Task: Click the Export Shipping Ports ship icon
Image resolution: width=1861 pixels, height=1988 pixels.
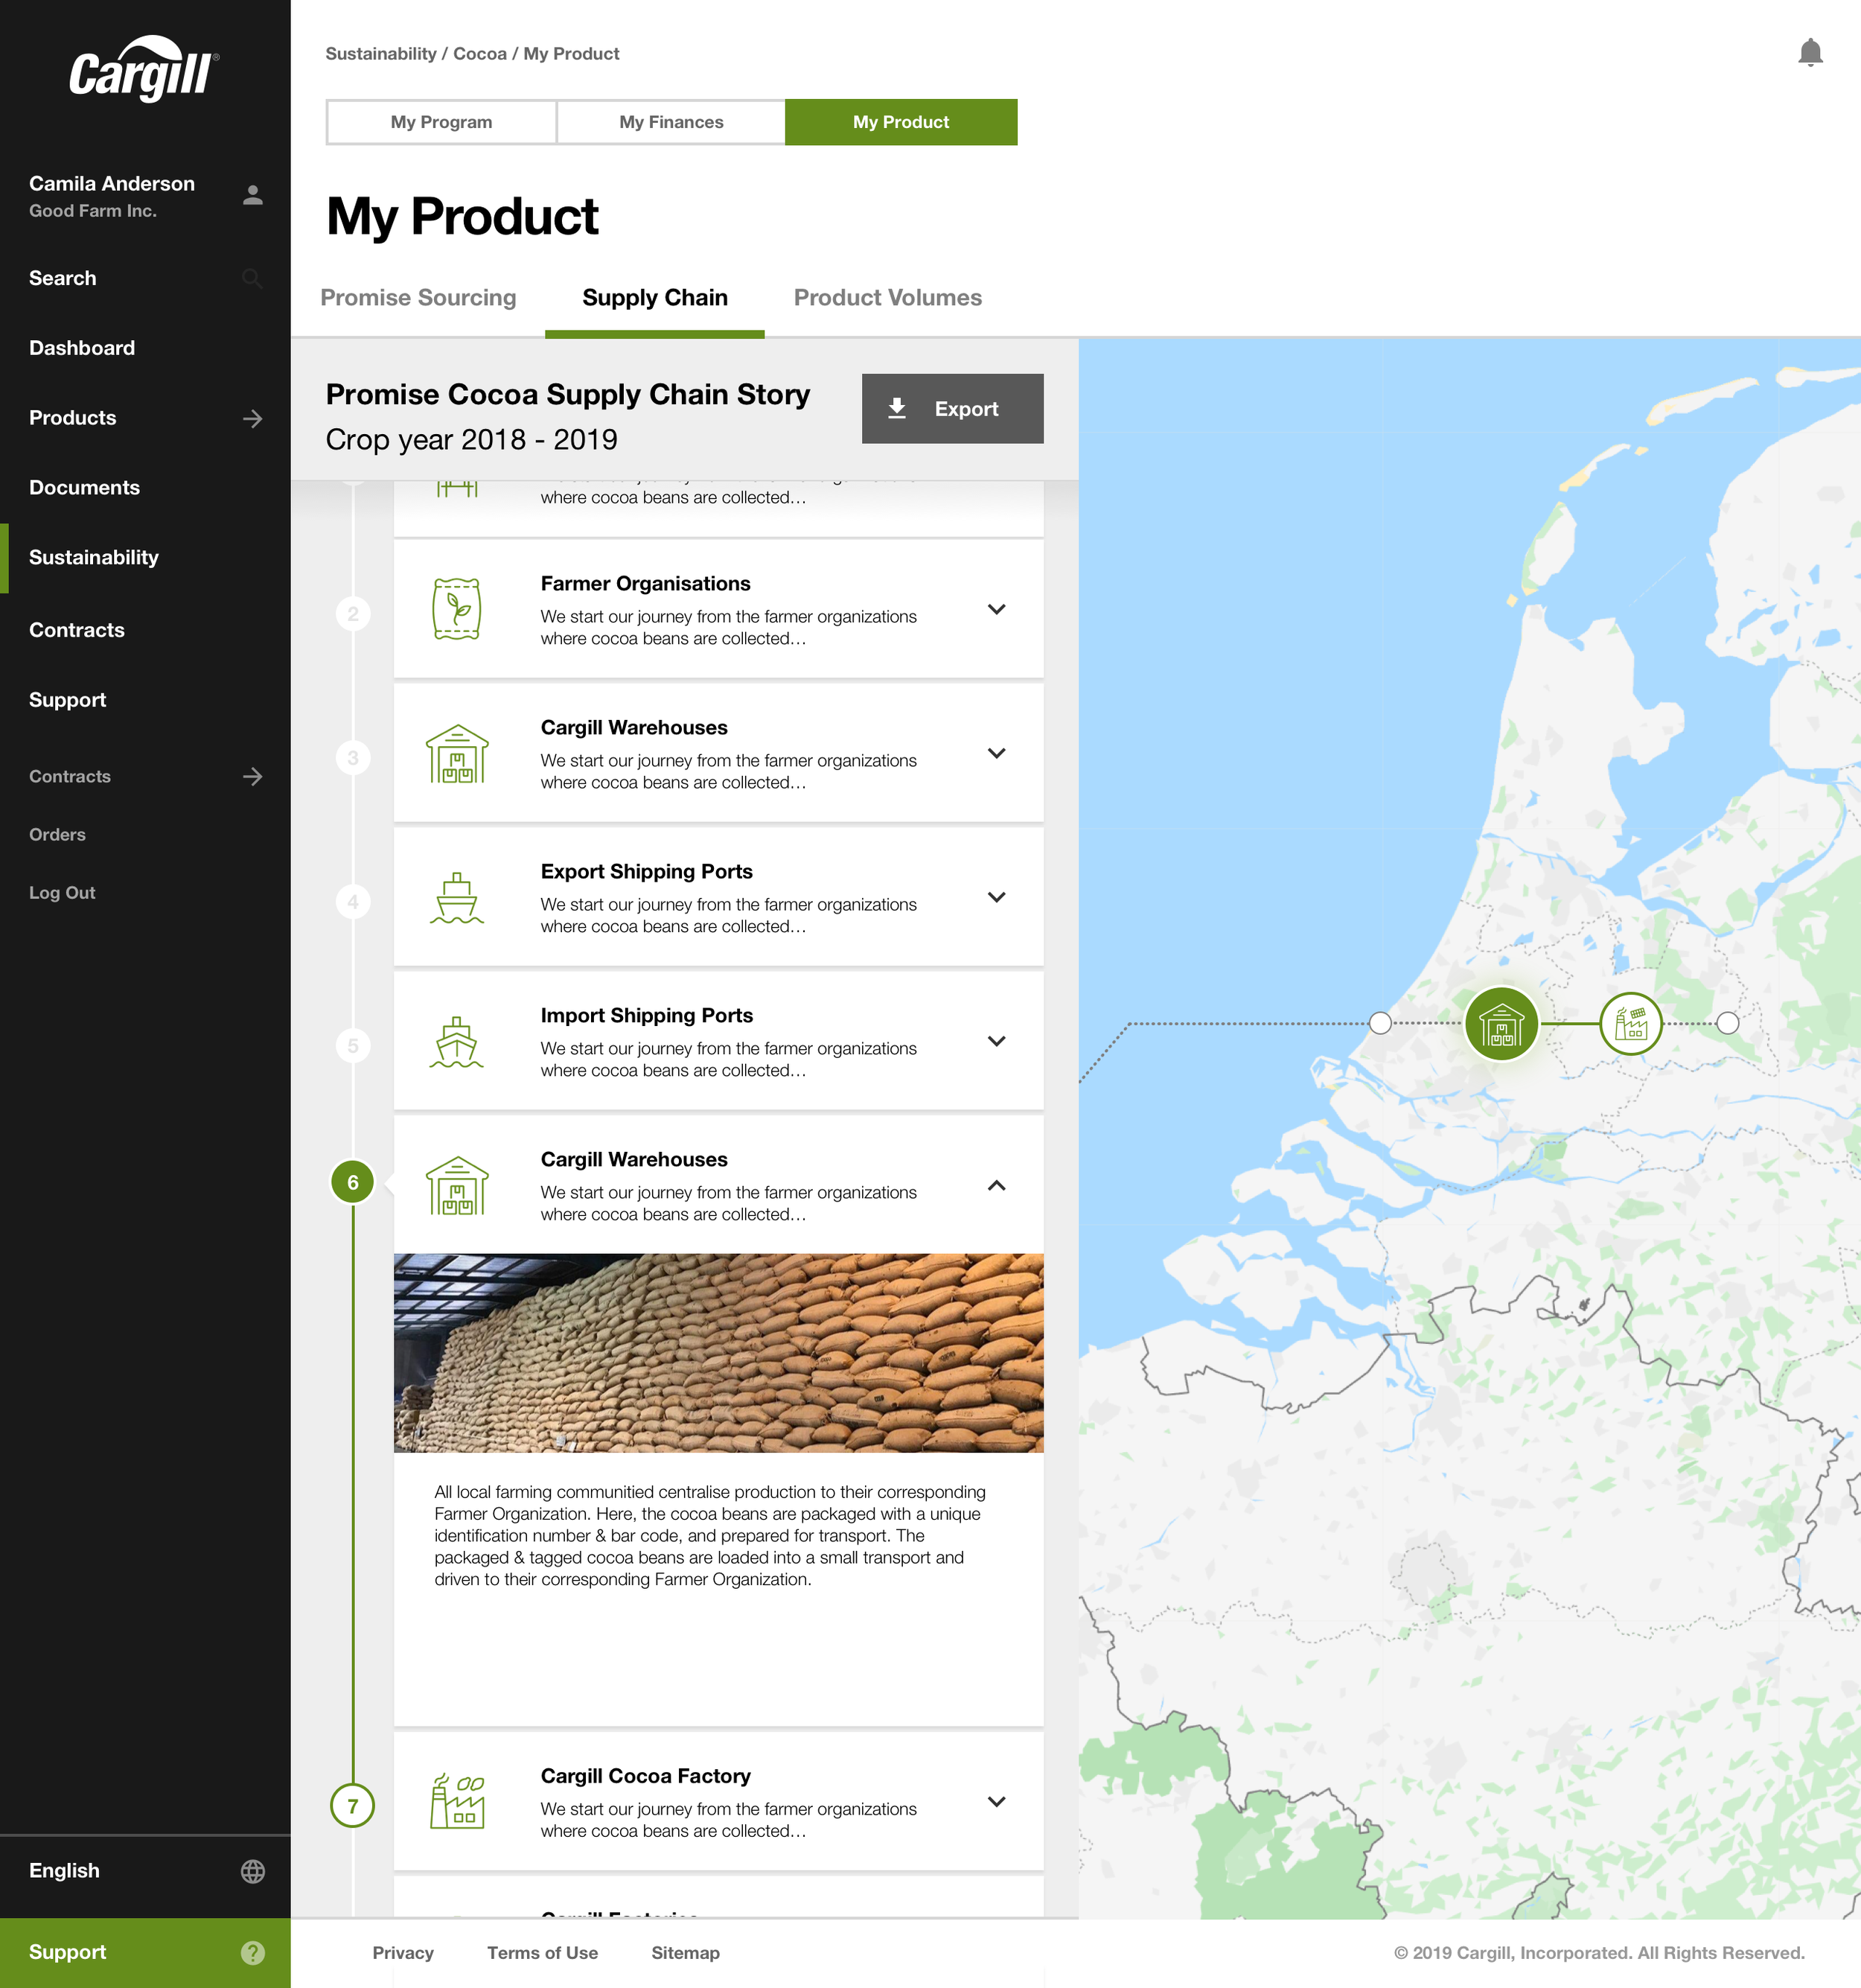Action: pyautogui.click(x=457, y=897)
